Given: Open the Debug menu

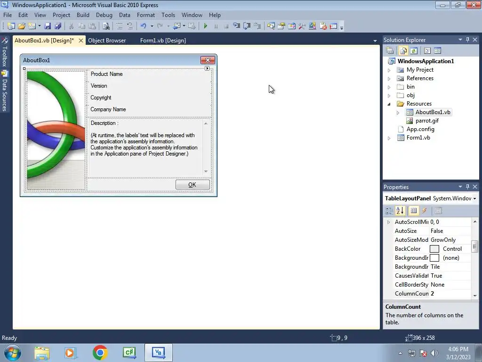Looking at the screenshot, I should coord(104,15).
